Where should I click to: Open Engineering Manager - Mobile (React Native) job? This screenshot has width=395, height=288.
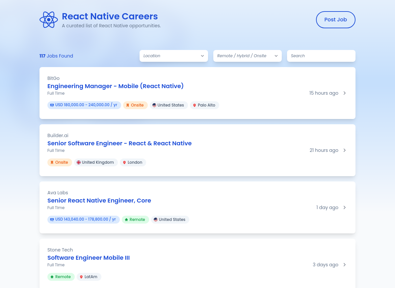(116, 86)
